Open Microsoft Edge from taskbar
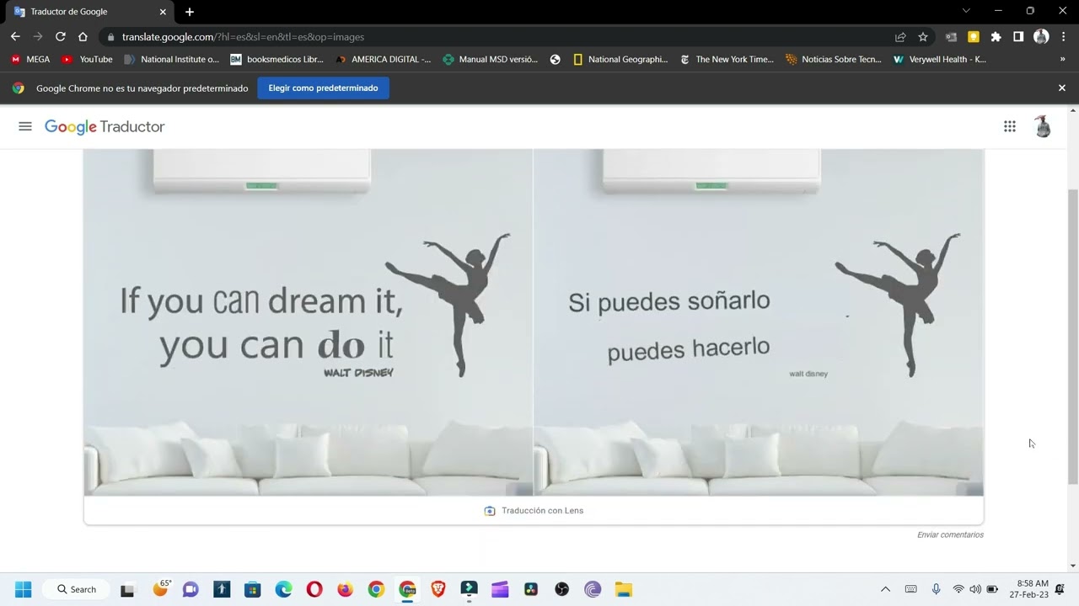 [284, 589]
